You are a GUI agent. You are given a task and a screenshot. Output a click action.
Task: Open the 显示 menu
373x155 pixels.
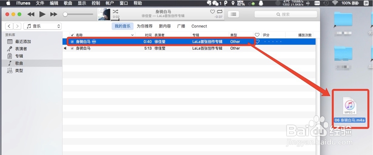82,3
